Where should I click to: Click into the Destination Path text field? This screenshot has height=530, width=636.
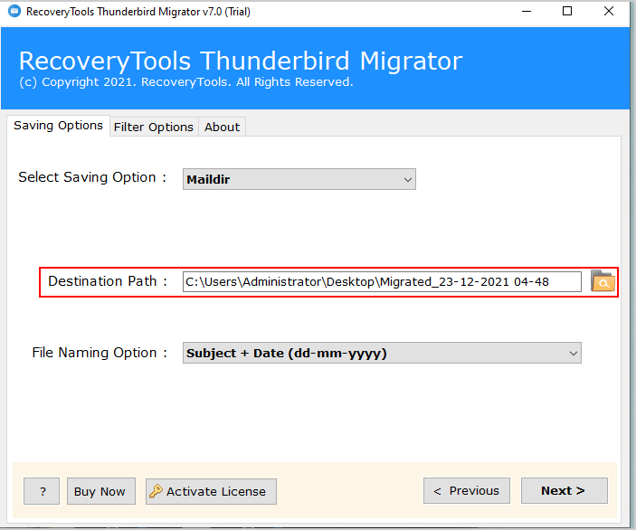(382, 282)
